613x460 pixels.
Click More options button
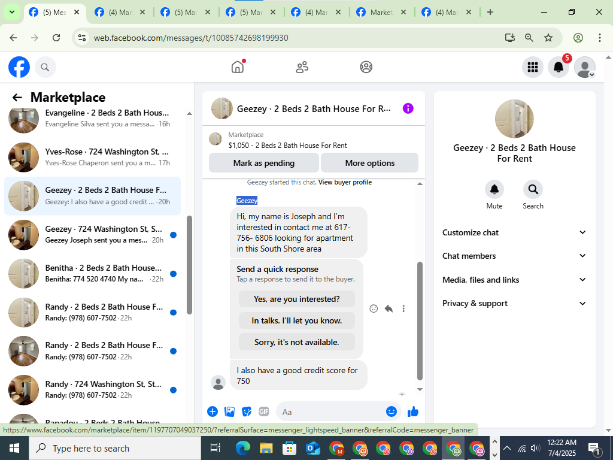pos(370,163)
